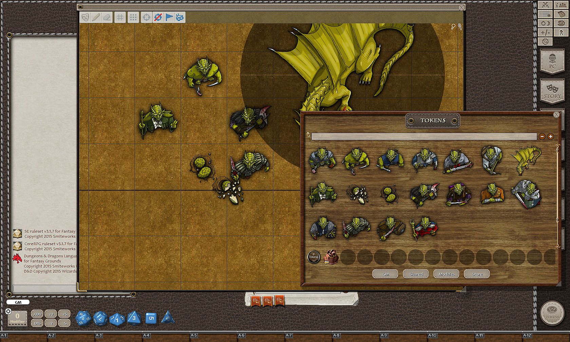This screenshot has height=342, width=570.
Task: Click the Modifier value box
Action: [x=17, y=319]
